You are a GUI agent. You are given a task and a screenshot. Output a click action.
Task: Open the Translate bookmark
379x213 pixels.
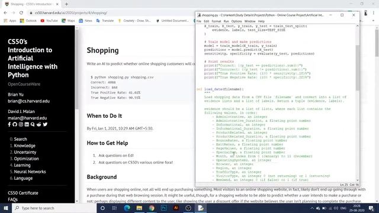(x=105, y=21)
